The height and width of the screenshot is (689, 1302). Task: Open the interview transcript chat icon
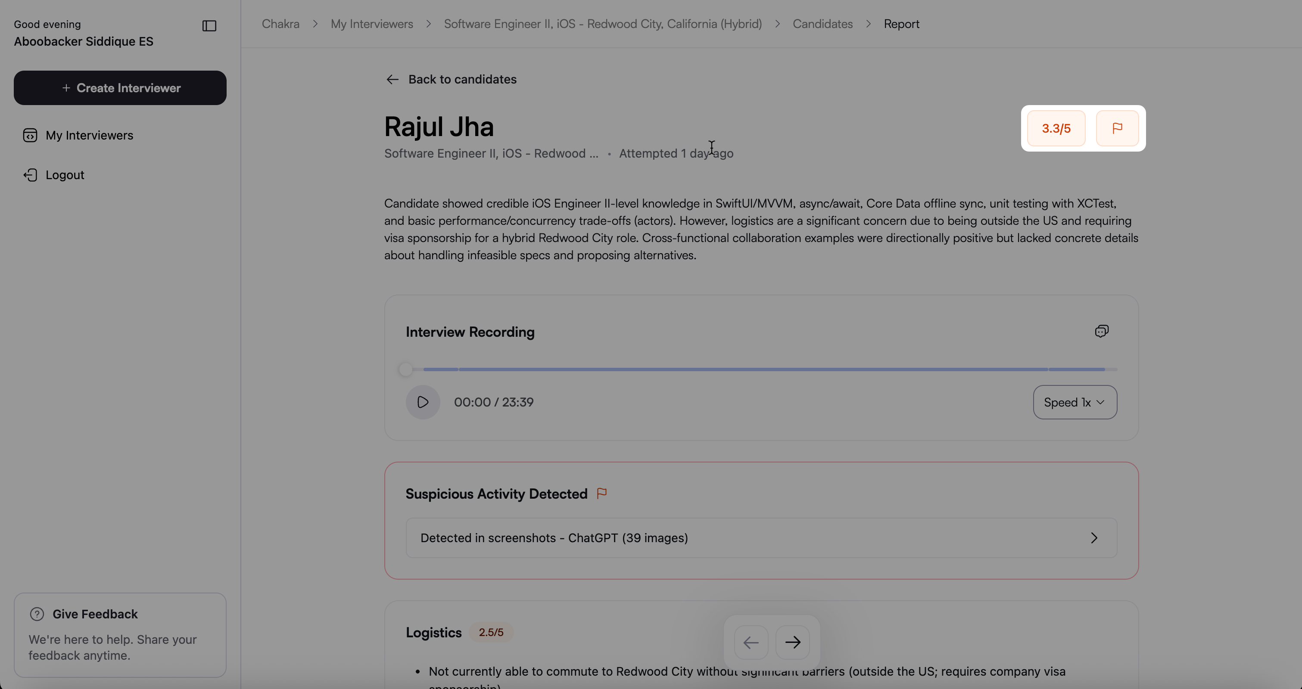click(1101, 332)
